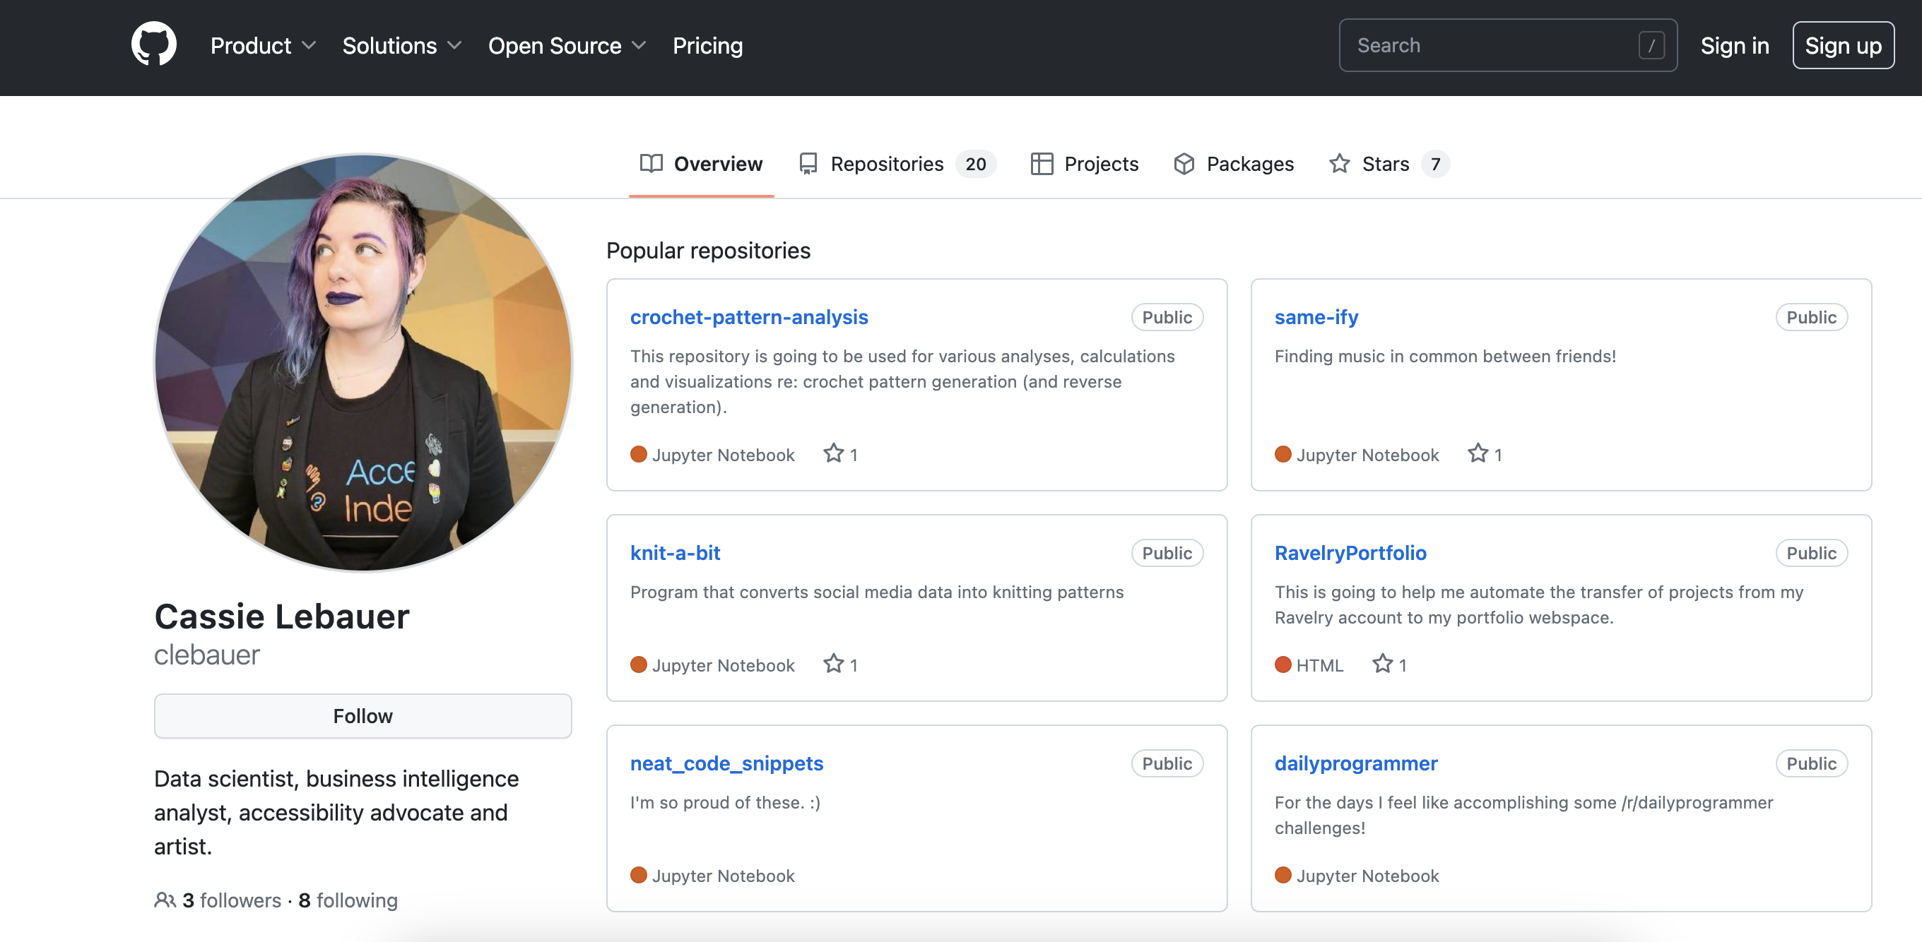Click the followers people icon
1922x942 pixels.
(165, 900)
